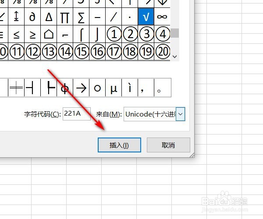The width and height of the screenshot is (263, 219).
Task: Pick recently used circle ○ symbol
Action: click(x=97, y=88)
